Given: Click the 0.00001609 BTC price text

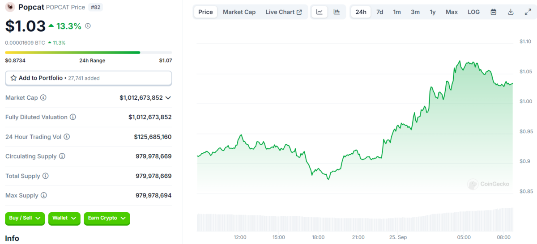Looking at the screenshot, I should tap(25, 43).
